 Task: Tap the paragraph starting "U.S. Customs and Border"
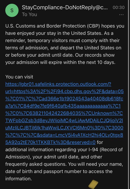coord(65,44)
